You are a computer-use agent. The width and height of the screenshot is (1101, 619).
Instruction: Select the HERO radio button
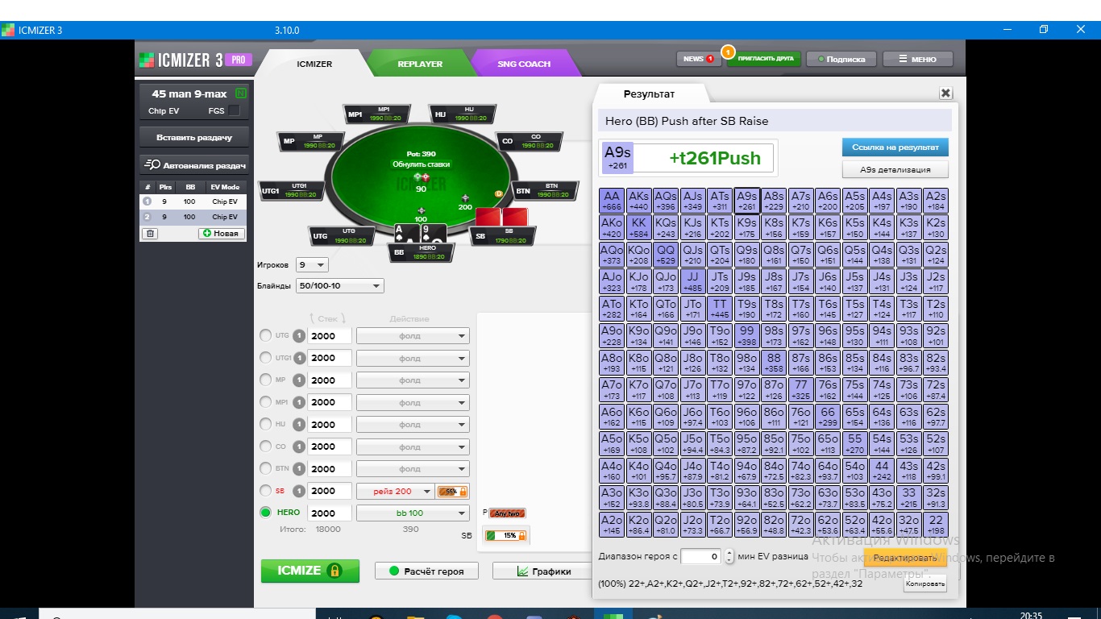(x=266, y=513)
